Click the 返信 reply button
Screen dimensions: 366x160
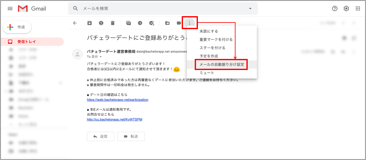click(x=100, y=136)
